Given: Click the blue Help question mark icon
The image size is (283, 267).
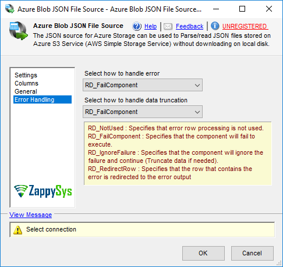Looking at the screenshot, I should pyautogui.click(x=137, y=26).
